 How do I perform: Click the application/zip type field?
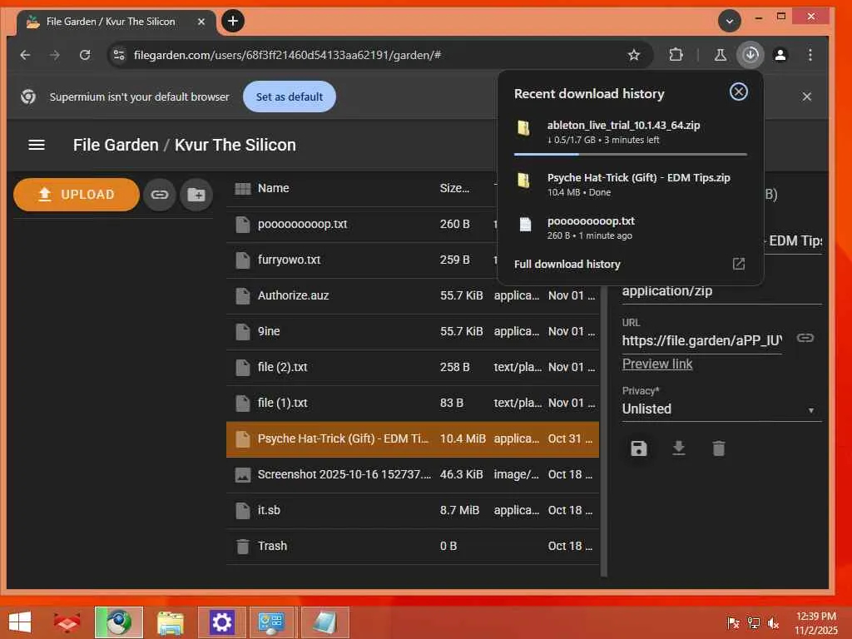tap(721, 291)
